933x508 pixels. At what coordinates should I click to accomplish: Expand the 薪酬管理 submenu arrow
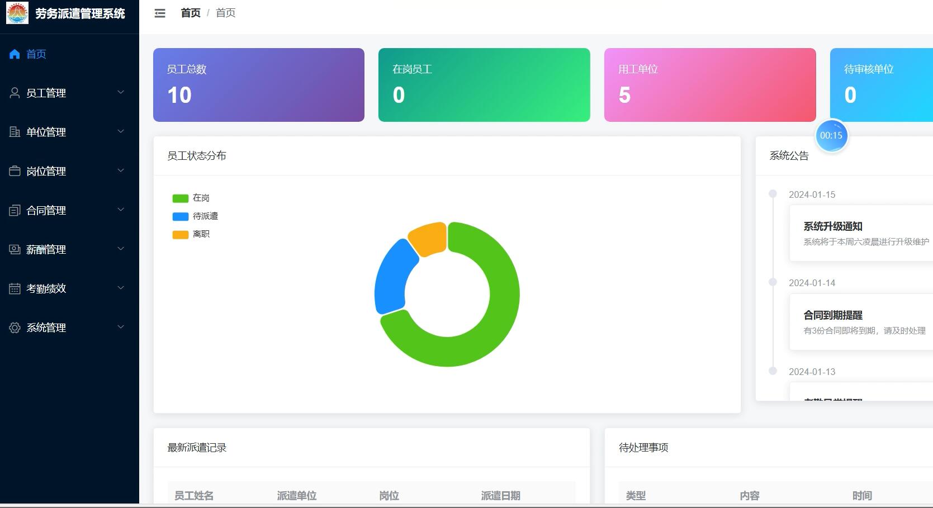point(121,249)
